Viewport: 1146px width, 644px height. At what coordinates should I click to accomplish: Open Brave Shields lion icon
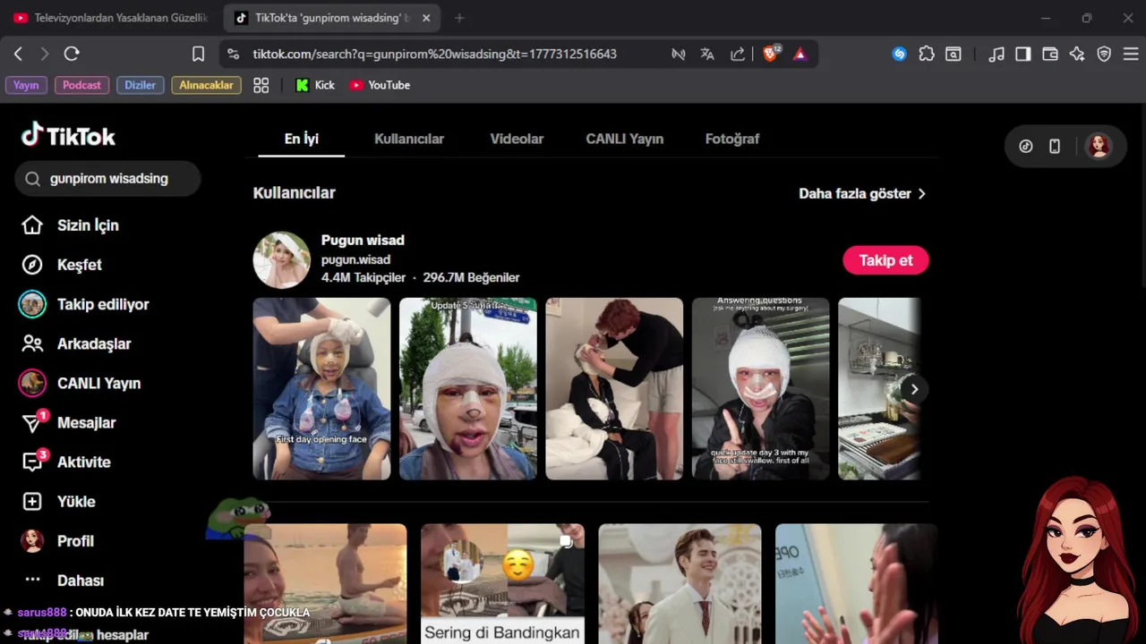point(771,54)
